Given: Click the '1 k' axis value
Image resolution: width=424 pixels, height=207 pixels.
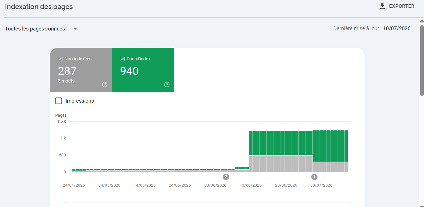Looking at the screenshot, I should pos(63,138).
